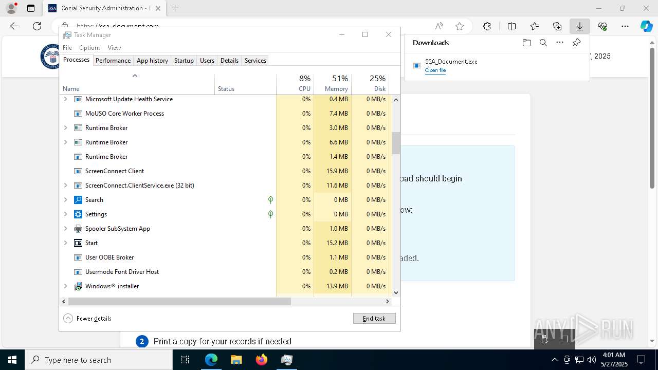Click the Settings row suspended leaf icon

(270, 214)
